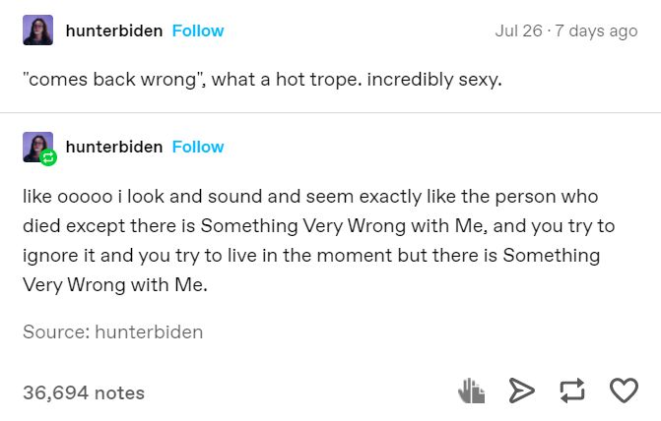Open the hunterbiden link in the Source line
The height and width of the screenshot is (421, 661).
(x=149, y=331)
